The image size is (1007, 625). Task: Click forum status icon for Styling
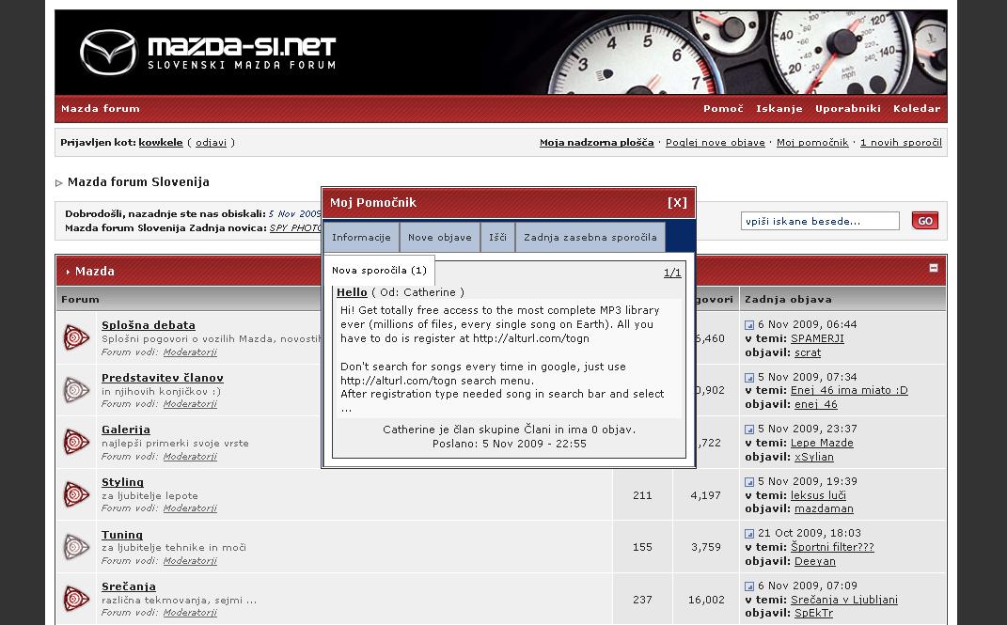pos(76,494)
